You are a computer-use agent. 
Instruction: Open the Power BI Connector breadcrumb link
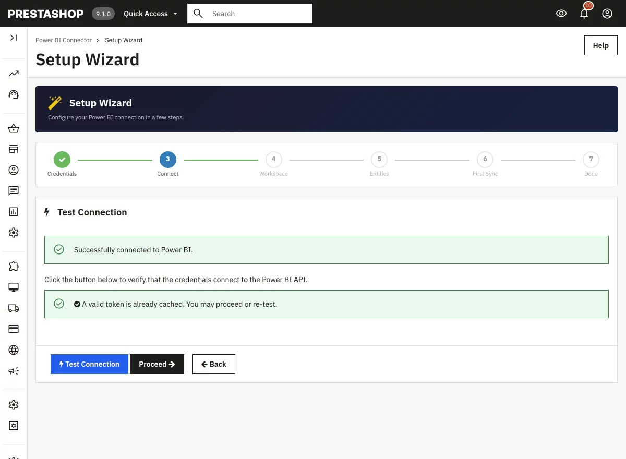coord(64,40)
